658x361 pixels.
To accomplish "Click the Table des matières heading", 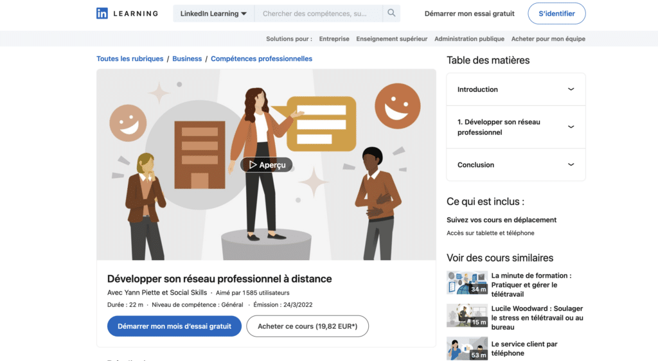I will point(488,60).
